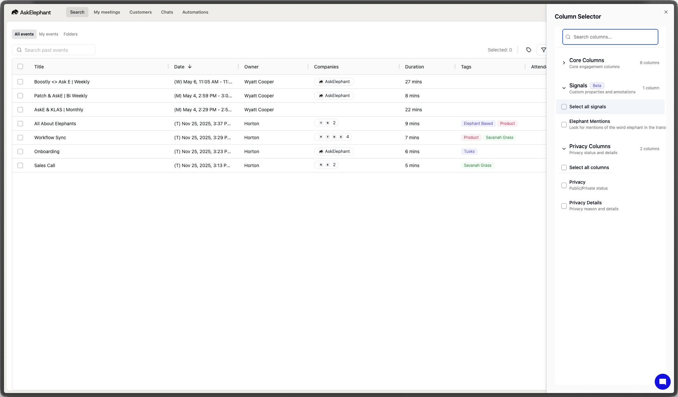This screenshot has height=397, width=678.
Task: Click 'Wyatt Cooper' owner in AskE & KLAS row
Action: [x=259, y=110]
